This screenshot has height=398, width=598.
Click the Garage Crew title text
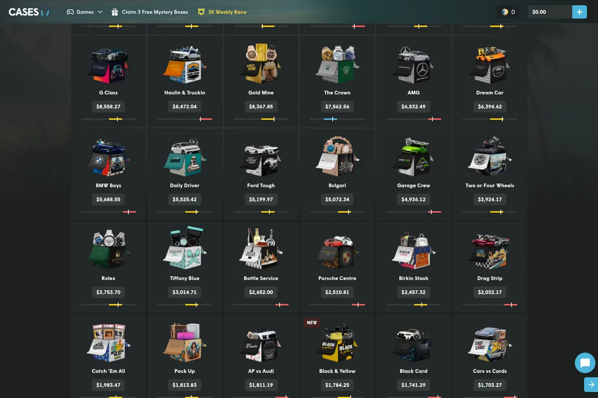(414, 186)
